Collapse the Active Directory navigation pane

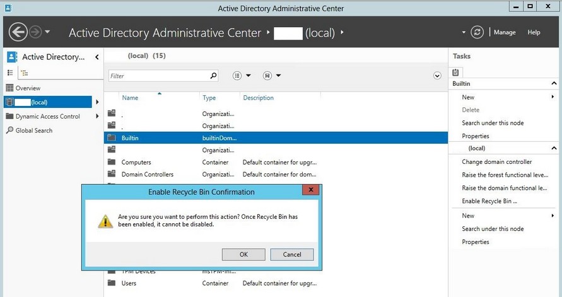[x=97, y=57]
